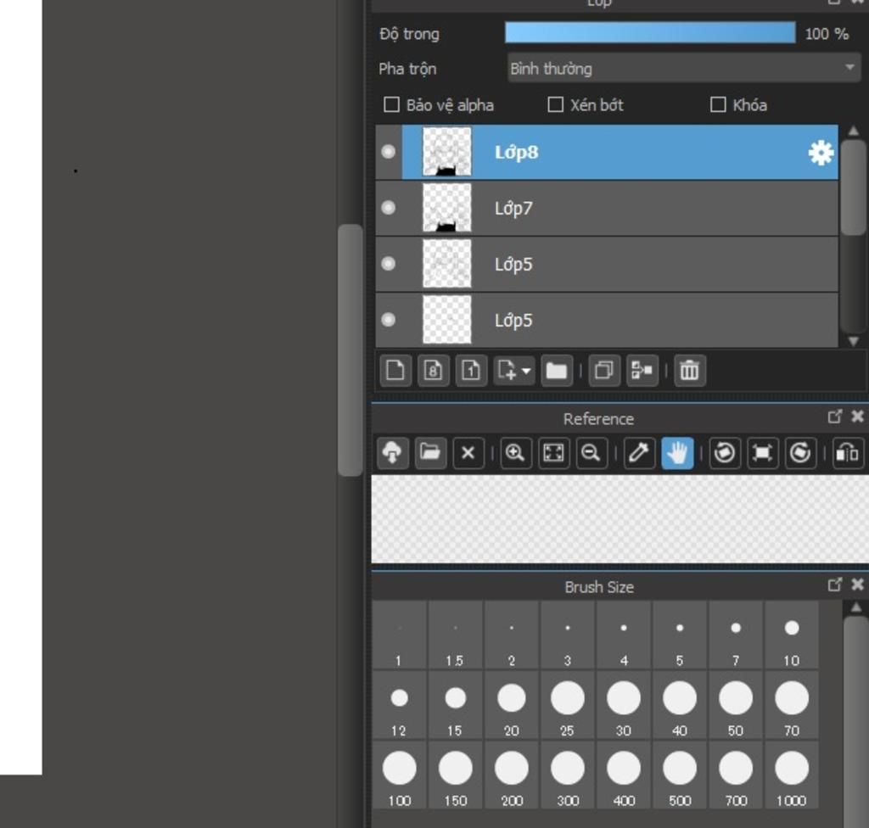Pop out the Brush Size panel
This screenshot has height=828, width=869.
pos(835,585)
